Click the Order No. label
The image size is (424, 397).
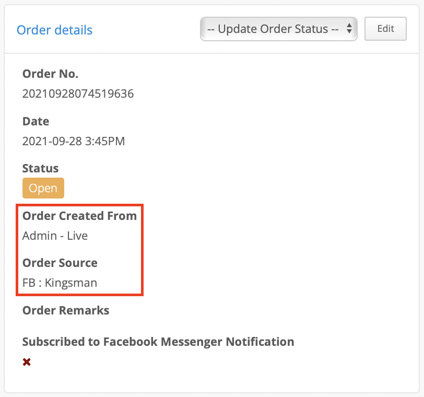click(50, 74)
